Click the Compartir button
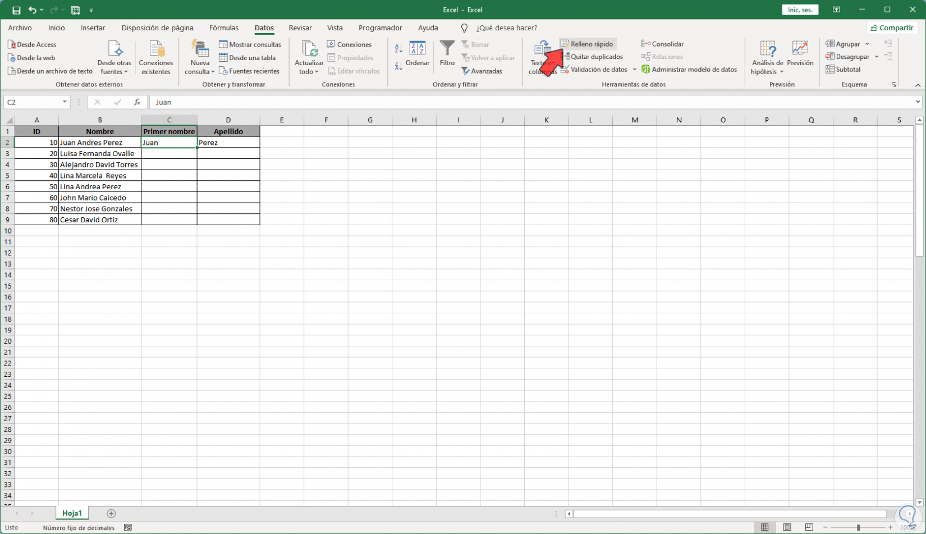Image resolution: width=926 pixels, height=534 pixels. (x=892, y=28)
